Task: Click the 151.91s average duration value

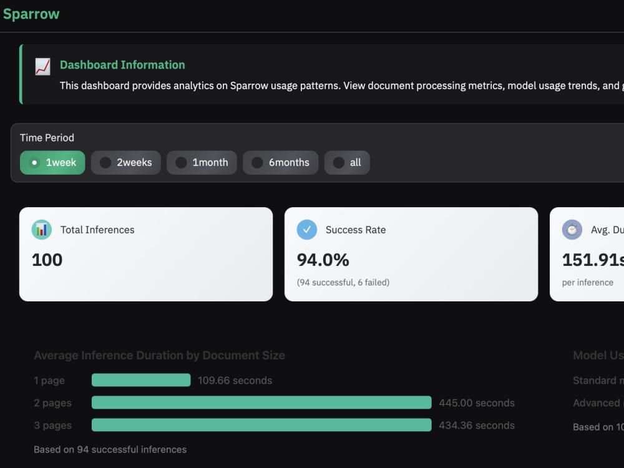Action: [x=593, y=260]
